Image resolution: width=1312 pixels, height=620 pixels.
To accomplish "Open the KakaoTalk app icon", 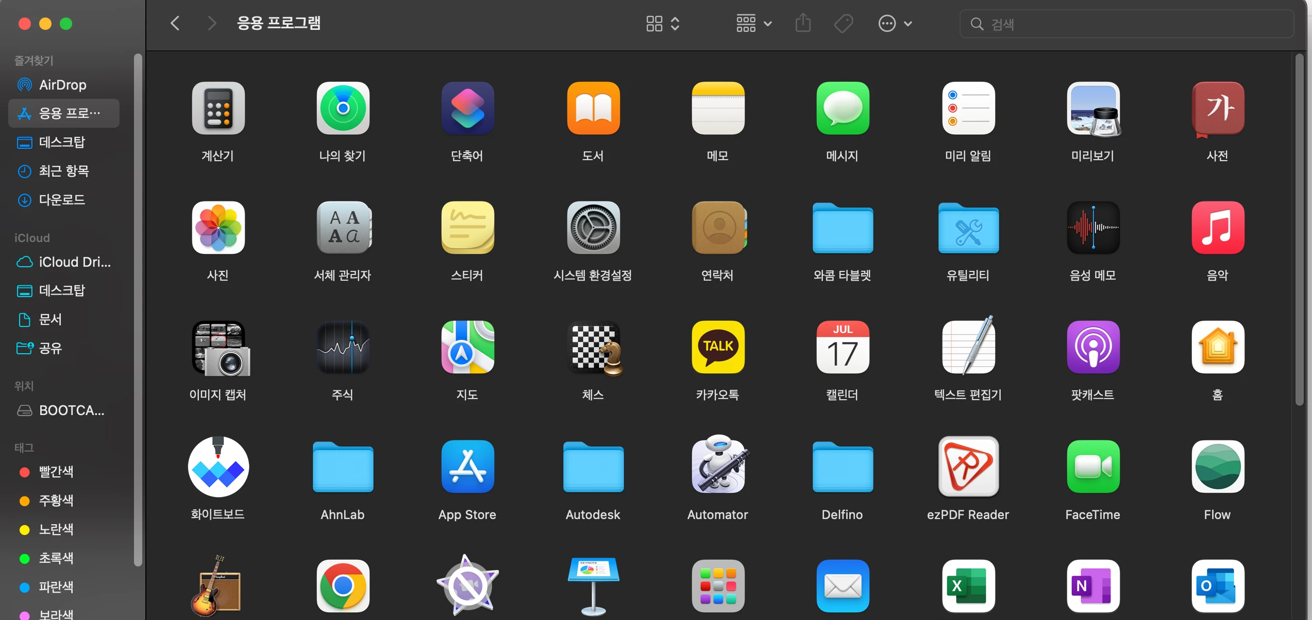I will tap(718, 347).
